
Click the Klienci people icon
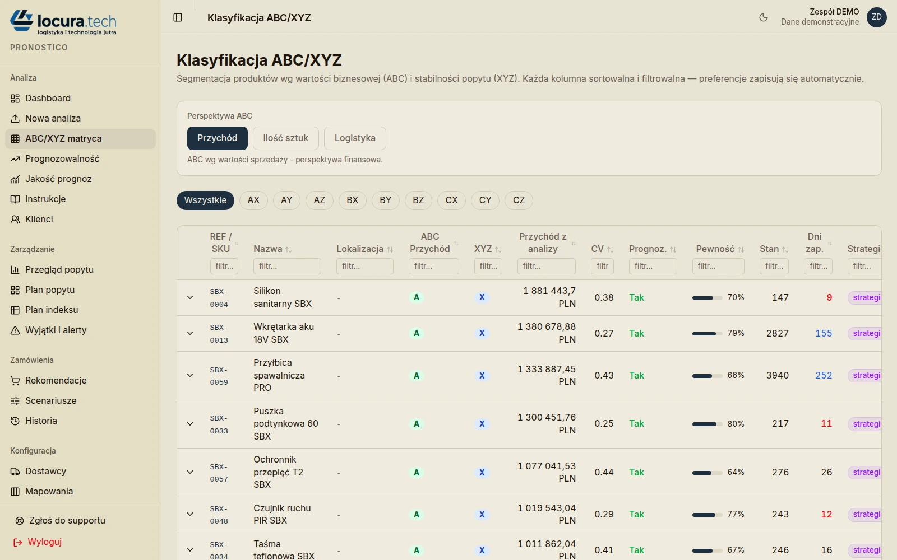pos(15,220)
